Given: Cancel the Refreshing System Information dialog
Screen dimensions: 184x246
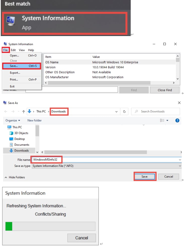Looking at the screenshot, I should [x=81, y=238].
